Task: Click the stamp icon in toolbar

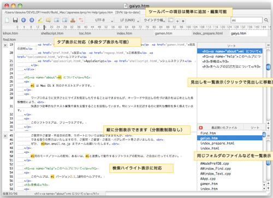Action: [73, 20]
